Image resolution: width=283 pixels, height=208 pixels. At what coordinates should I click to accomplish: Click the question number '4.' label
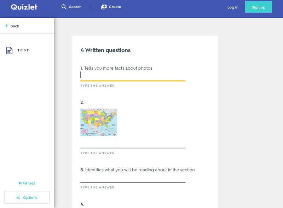(82, 204)
